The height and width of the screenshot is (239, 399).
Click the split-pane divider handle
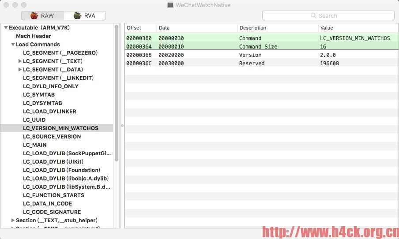(x=122, y=126)
